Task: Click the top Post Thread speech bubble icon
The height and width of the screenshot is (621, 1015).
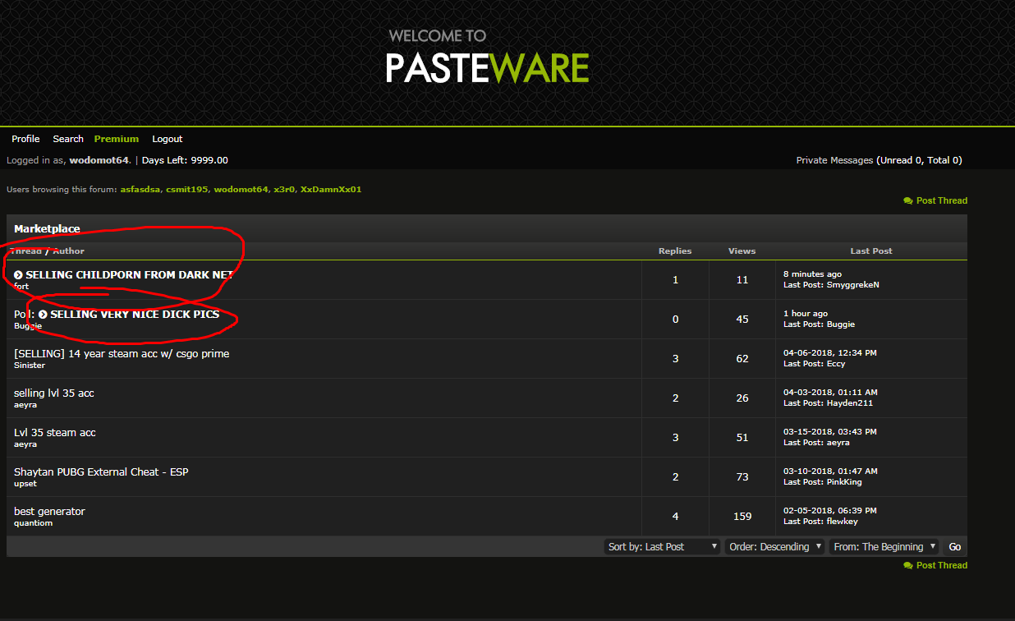Action: point(907,200)
